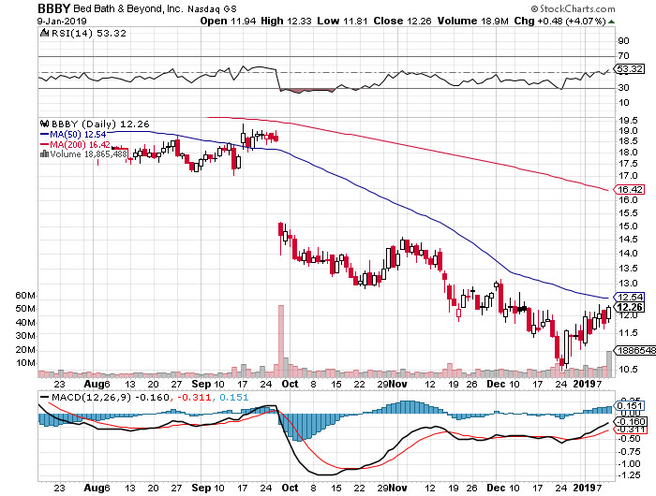The width and height of the screenshot is (656, 496).
Task: Click the 2019 label under the volume bars
Action: tap(585, 384)
